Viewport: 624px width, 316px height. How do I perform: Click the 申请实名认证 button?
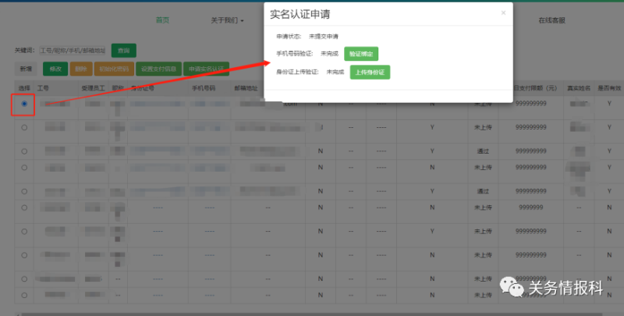pyautogui.click(x=207, y=69)
